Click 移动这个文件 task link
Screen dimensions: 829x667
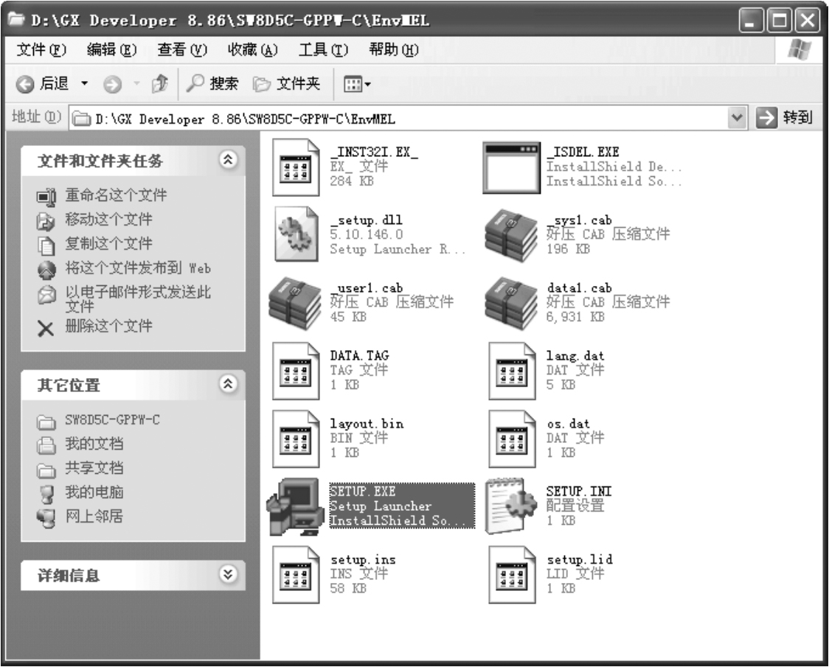108,220
